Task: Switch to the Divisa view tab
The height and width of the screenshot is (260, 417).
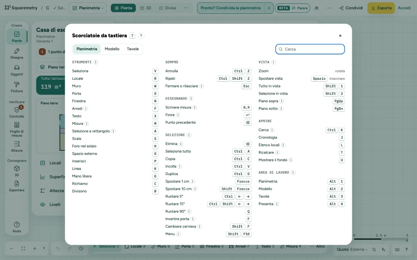Action: tap(167, 8)
